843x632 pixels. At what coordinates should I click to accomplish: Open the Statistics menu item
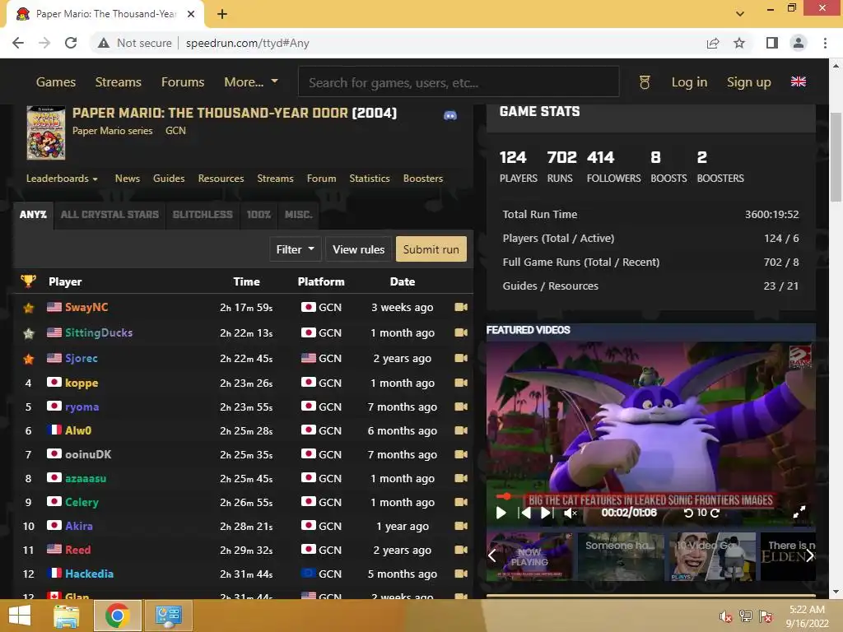tap(370, 179)
